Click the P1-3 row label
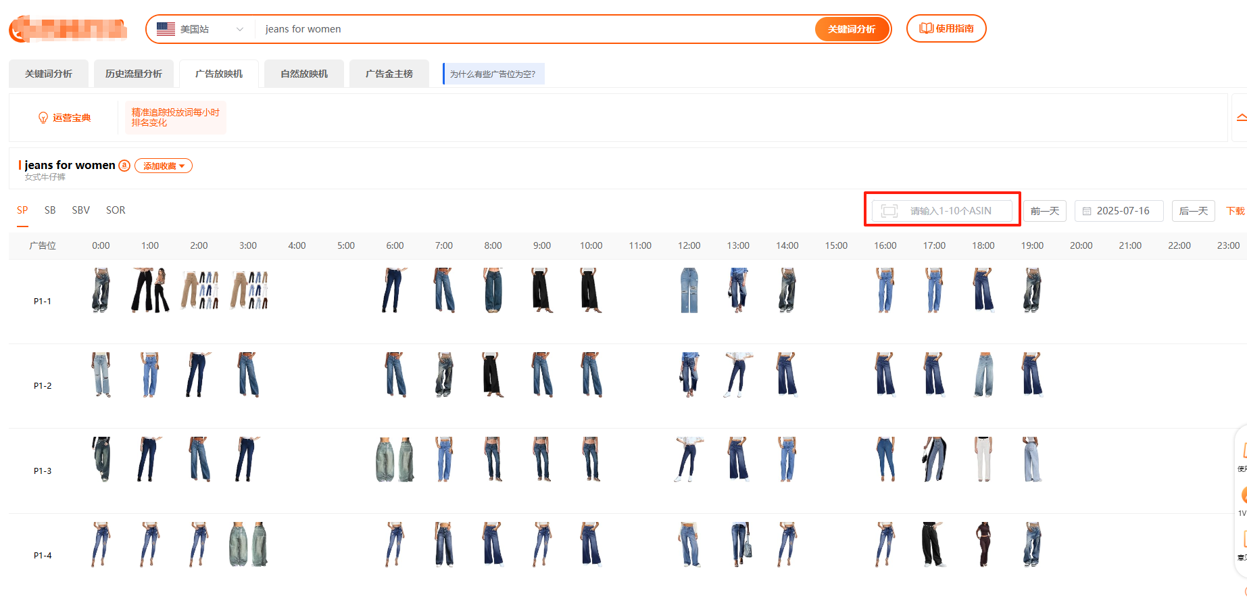 click(43, 471)
